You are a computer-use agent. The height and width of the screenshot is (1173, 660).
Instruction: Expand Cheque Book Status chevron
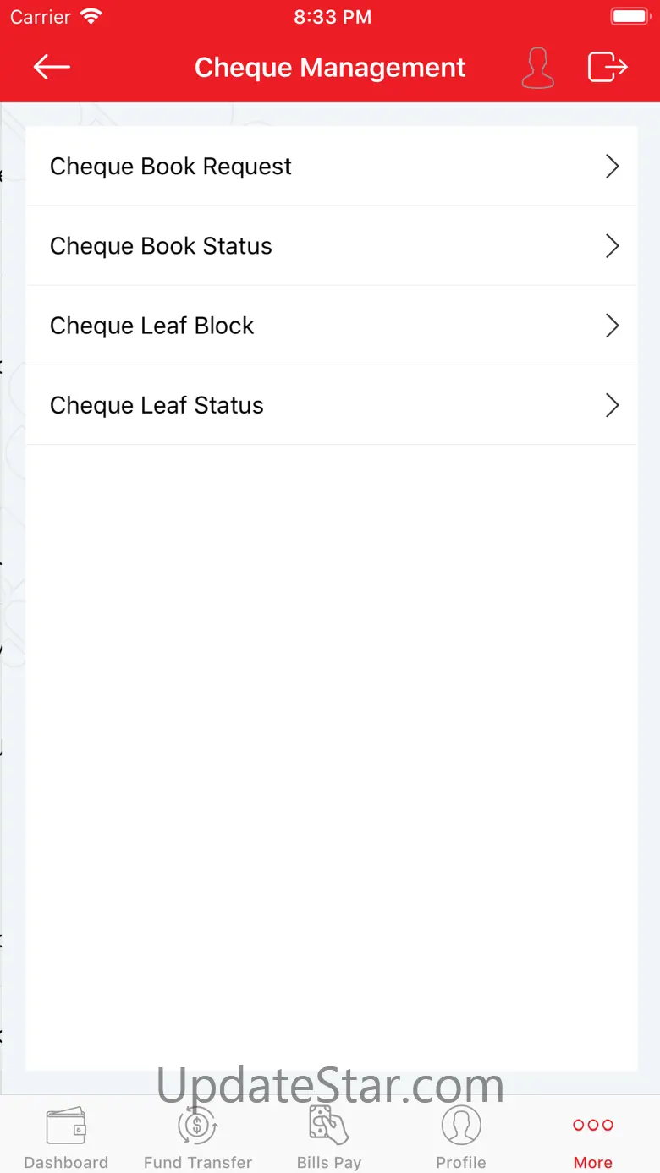click(x=613, y=246)
